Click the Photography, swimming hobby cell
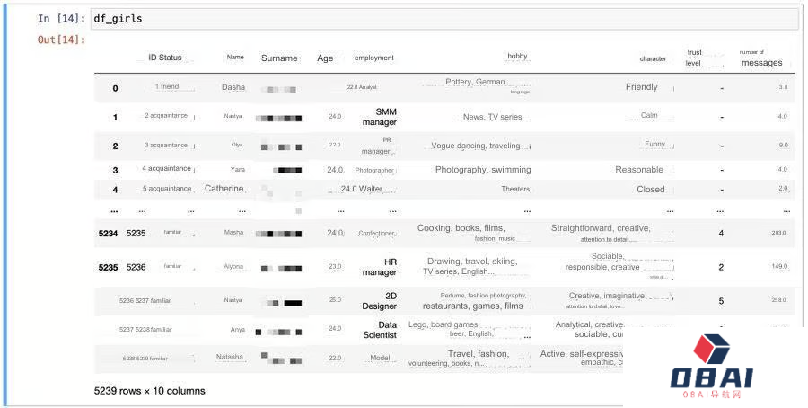The width and height of the screenshot is (808, 408). click(482, 170)
